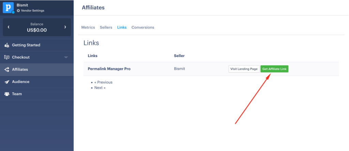Click the Seller column header

click(x=179, y=56)
